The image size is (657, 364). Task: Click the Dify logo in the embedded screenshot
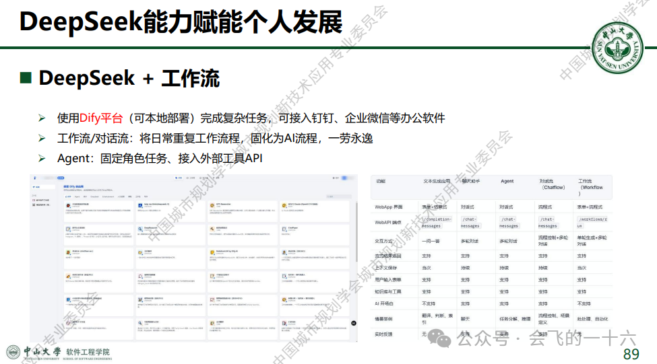[35, 178]
